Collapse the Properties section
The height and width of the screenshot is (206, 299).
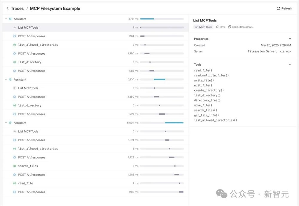point(290,39)
